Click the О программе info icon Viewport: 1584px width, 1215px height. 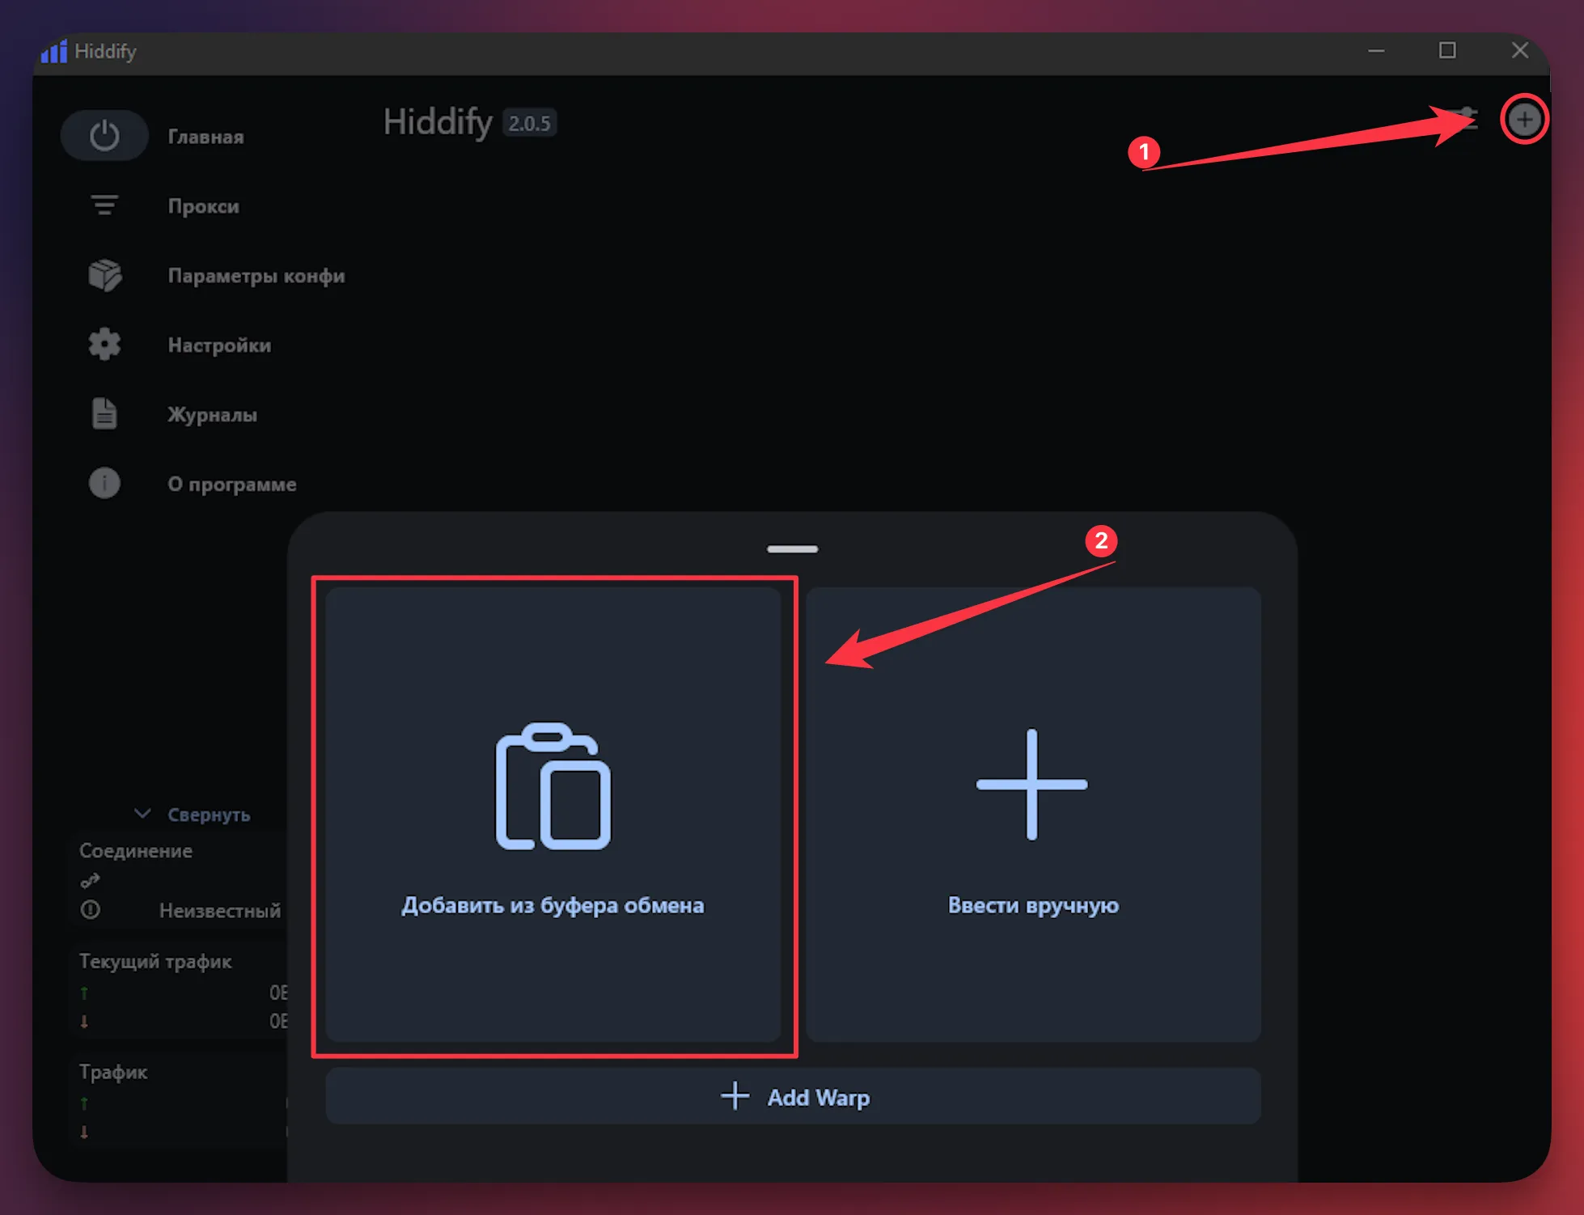tap(104, 483)
